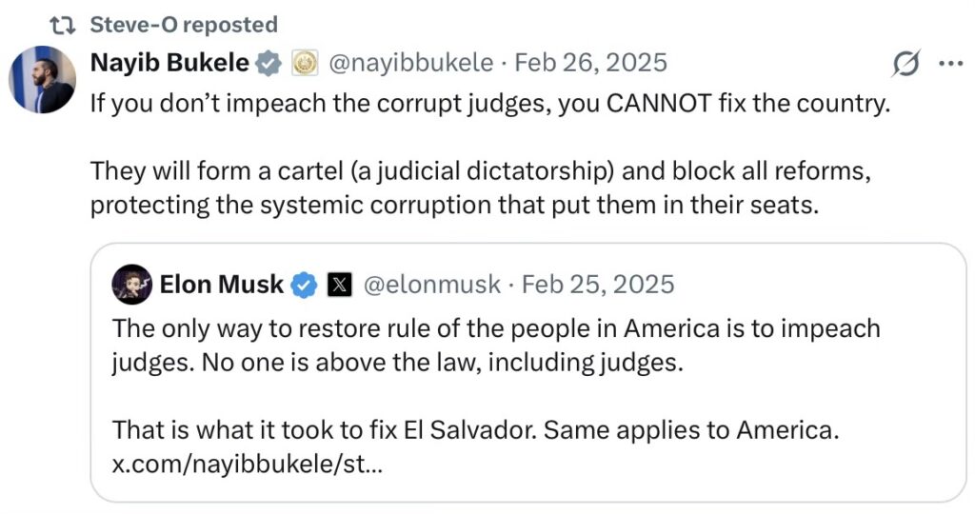Open the three-dot more options menu
The width and height of the screenshot is (975, 514).
click(950, 64)
